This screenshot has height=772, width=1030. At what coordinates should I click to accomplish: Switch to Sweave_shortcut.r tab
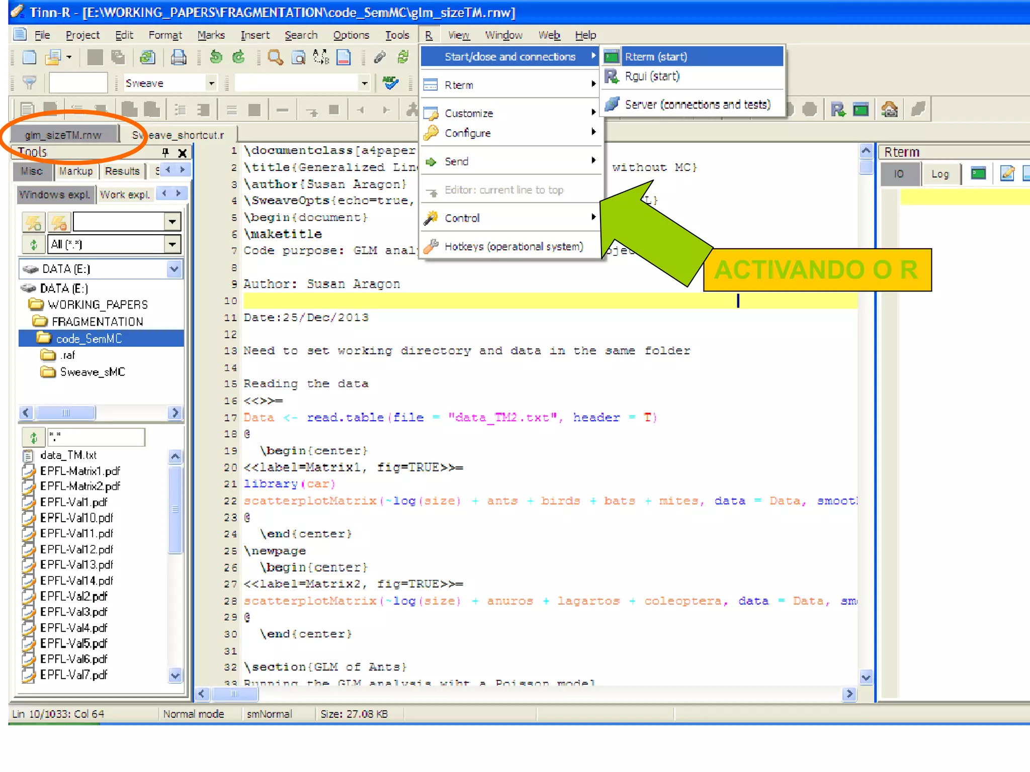click(x=178, y=135)
